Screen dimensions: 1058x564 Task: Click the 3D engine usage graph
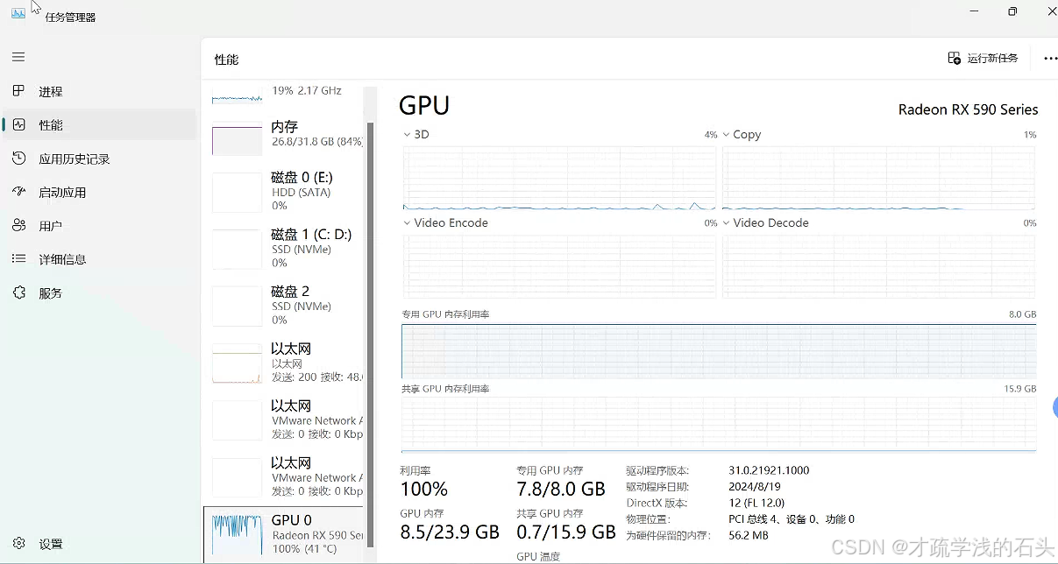coord(559,178)
